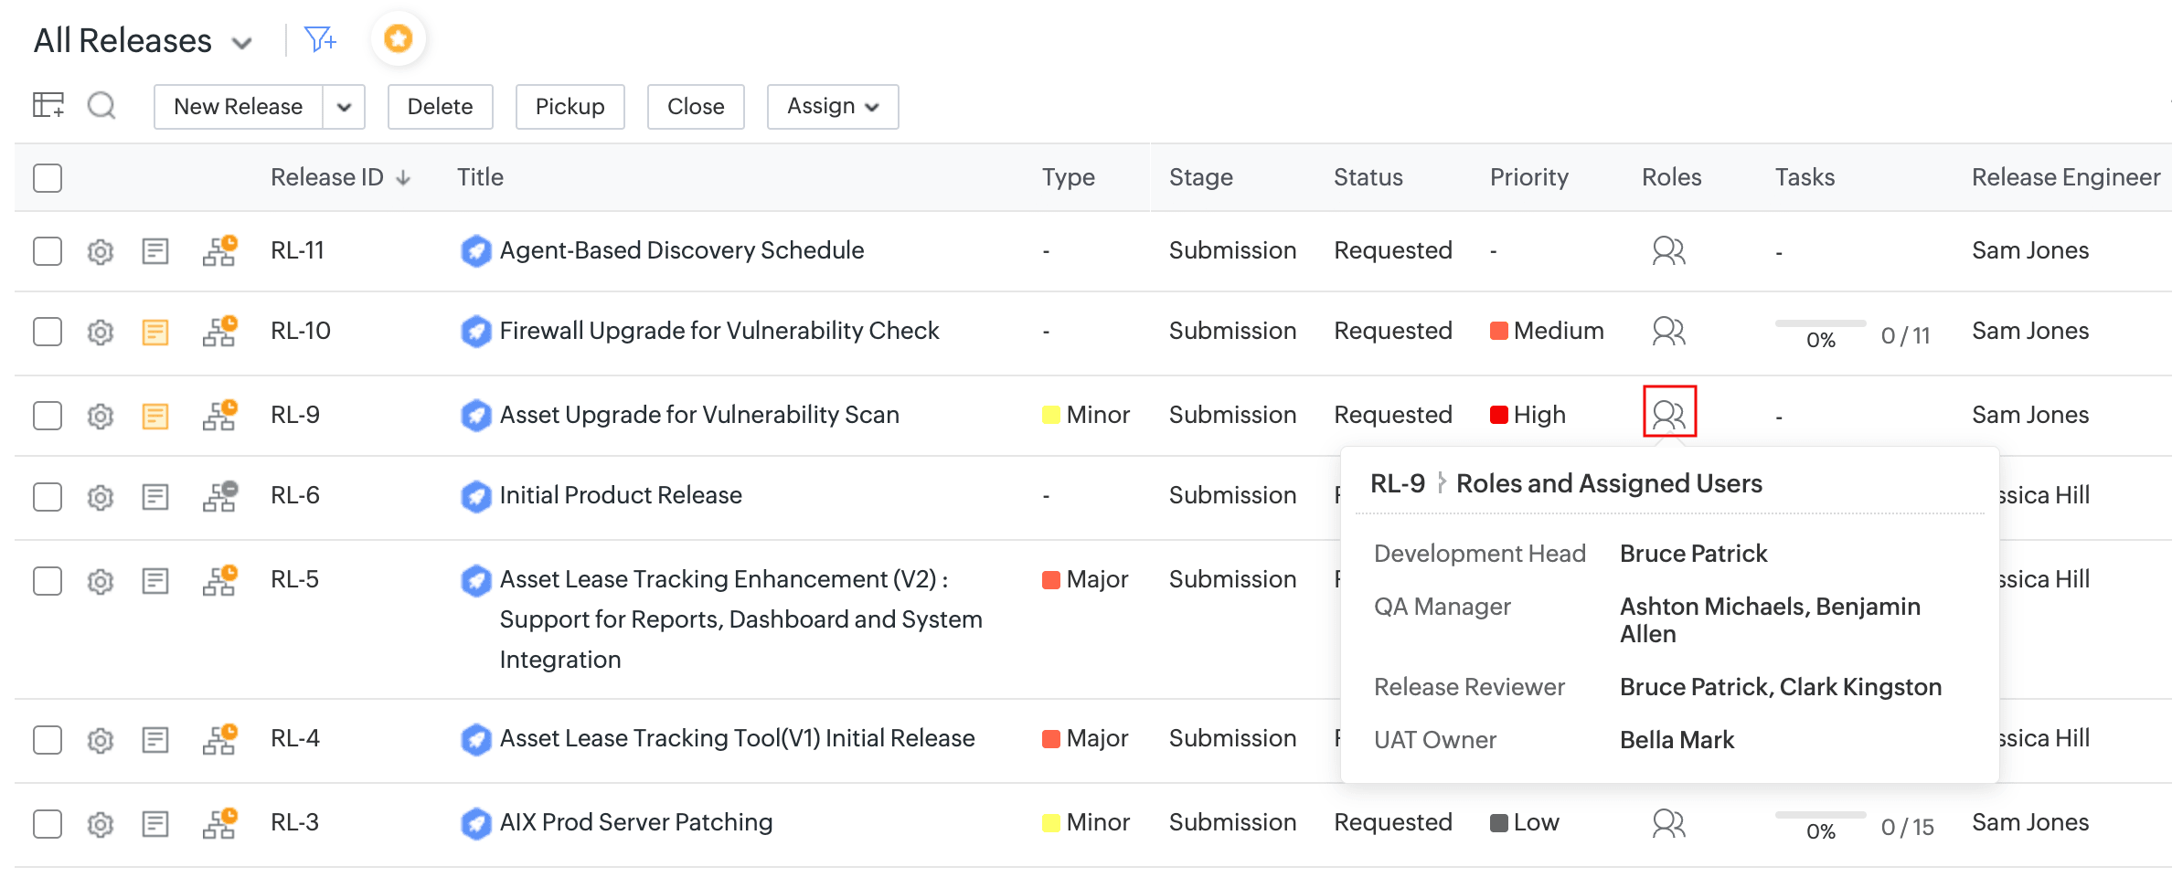Image resolution: width=2172 pixels, height=888 pixels.
Task: Open the orange notes icon for RL-10
Action: click(x=155, y=332)
